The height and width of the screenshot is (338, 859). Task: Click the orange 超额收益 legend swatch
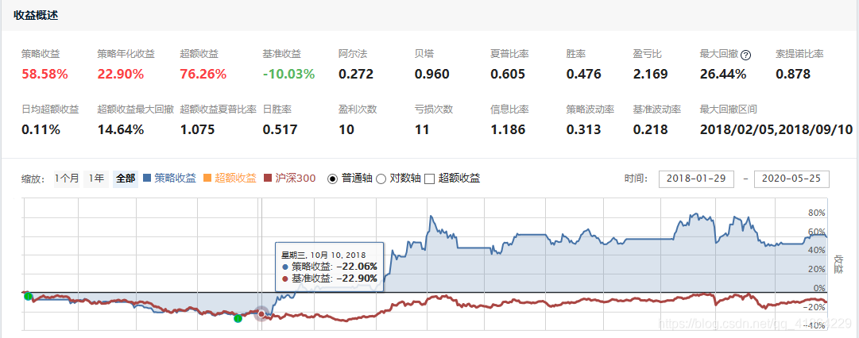[x=207, y=179]
